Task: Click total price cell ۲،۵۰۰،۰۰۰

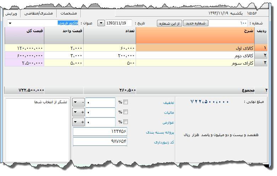Action: (x=24, y=63)
